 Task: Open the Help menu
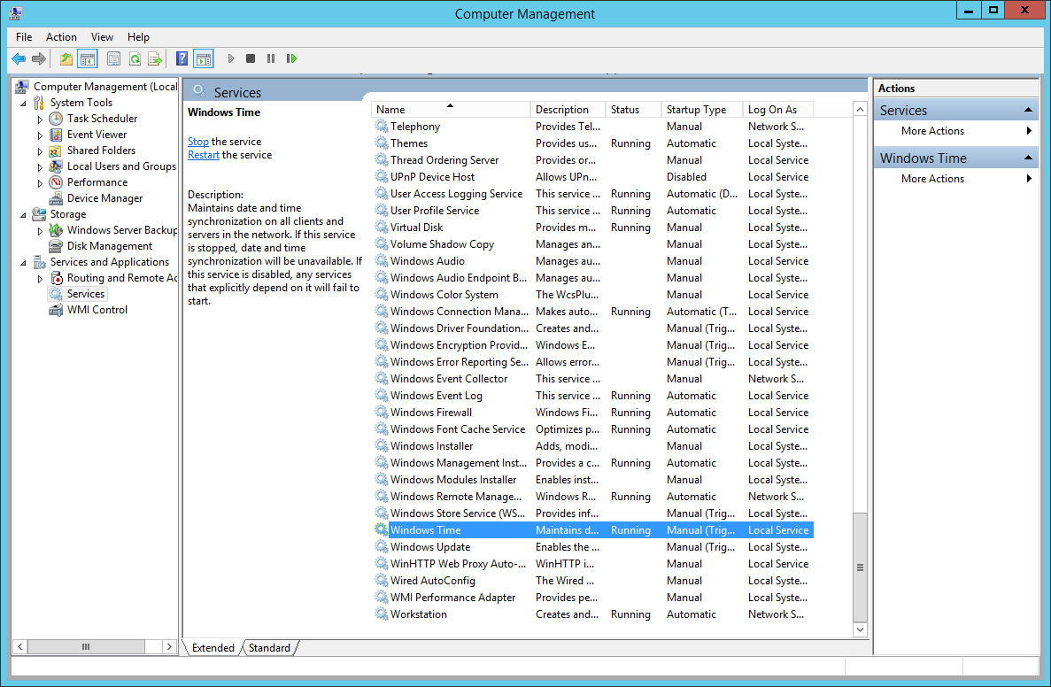tap(138, 37)
